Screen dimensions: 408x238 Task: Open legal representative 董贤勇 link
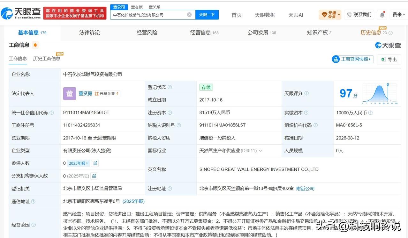tap(85, 93)
